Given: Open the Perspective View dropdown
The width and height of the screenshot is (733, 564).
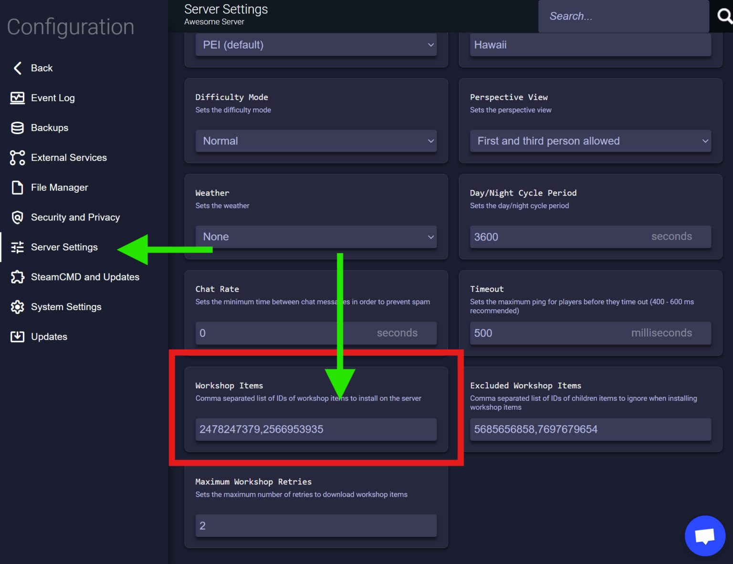Looking at the screenshot, I should [590, 141].
